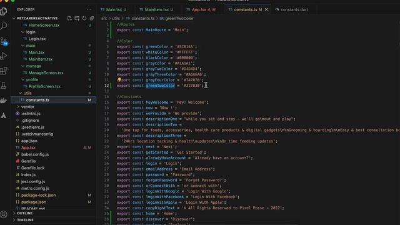The width and height of the screenshot is (400, 225).
Task: Click the selected greenTwoColor identifier in code
Action: tap(160, 86)
